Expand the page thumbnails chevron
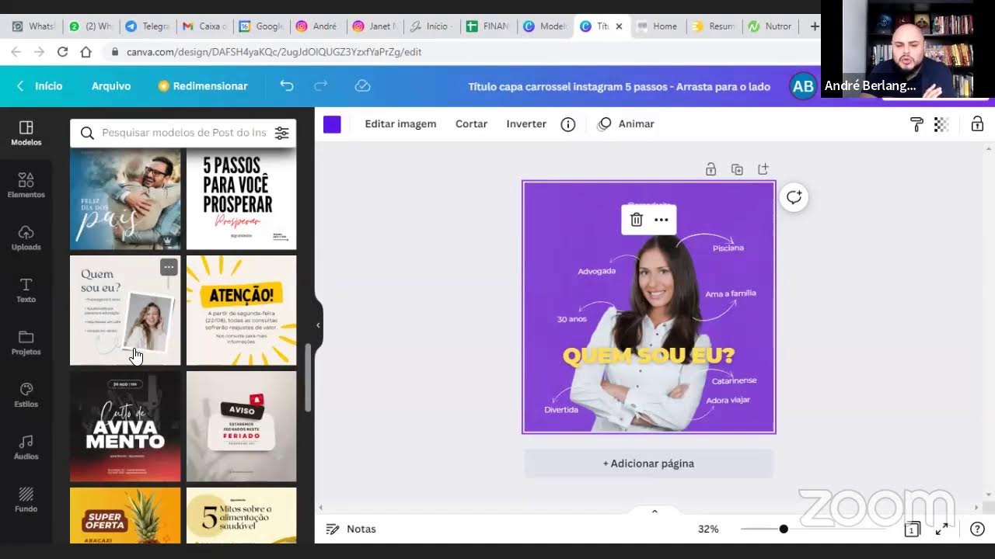 tap(655, 511)
